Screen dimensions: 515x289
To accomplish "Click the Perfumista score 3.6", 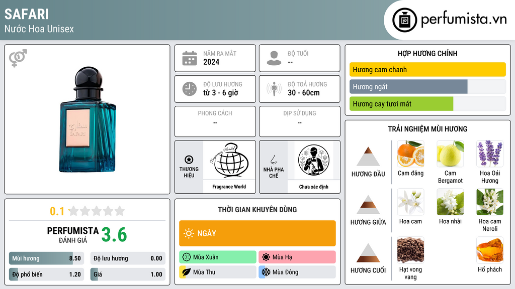I will (x=114, y=235).
